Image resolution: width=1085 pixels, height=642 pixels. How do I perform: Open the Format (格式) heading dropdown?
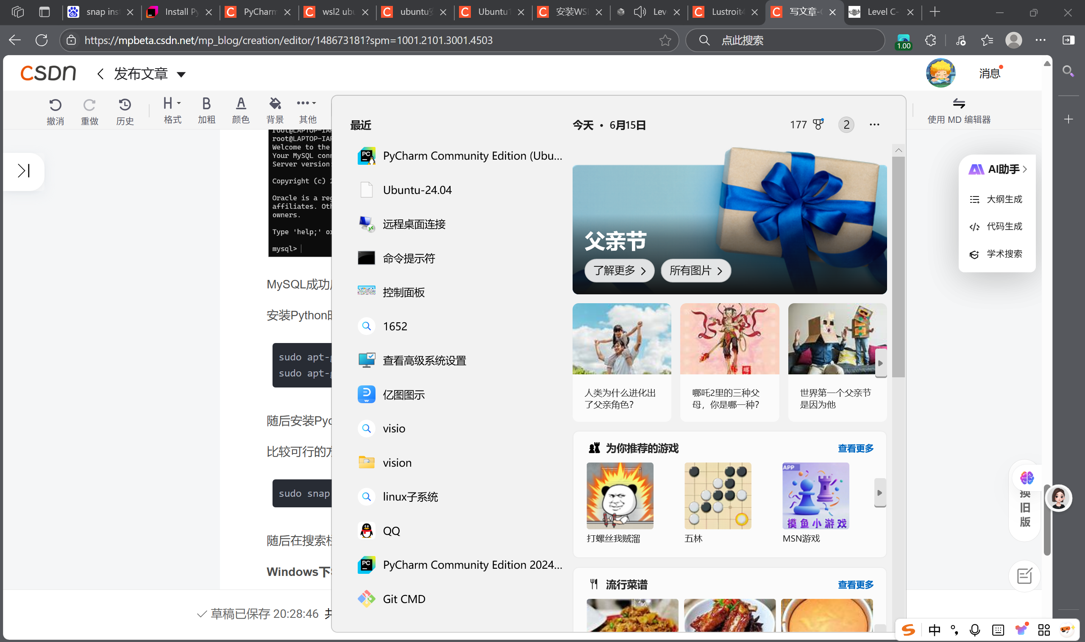[x=172, y=104]
